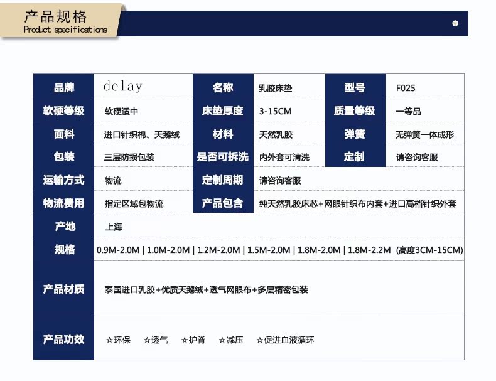
Task: Click the 进口针织棉、天鹅绒 fabric text
Action: (x=142, y=135)
